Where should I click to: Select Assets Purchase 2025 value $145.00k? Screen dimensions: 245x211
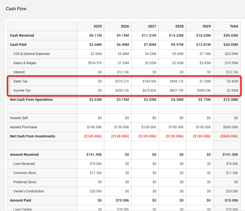tap(94, 127)
